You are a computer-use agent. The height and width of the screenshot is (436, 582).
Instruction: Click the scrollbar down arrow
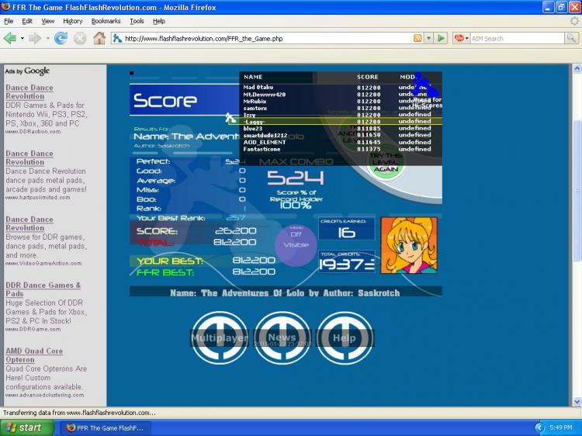(577, 401)
